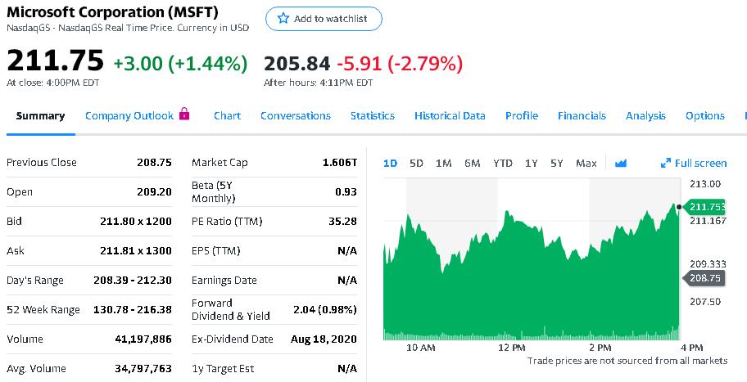Image resolution: width=747 pixels, height=382 pixels.
Task: Set chart range to 5D
Action: click(416, 163)
